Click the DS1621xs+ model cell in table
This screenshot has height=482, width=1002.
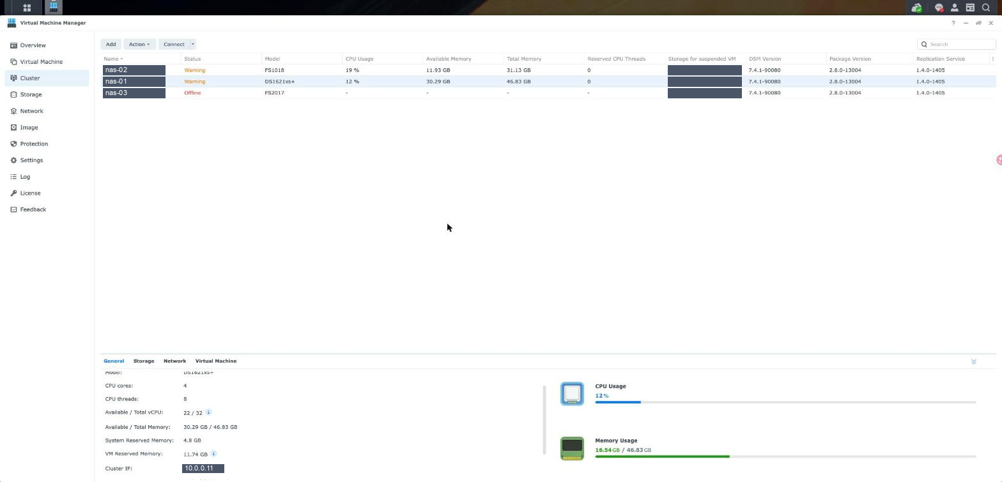coord(280,82)
